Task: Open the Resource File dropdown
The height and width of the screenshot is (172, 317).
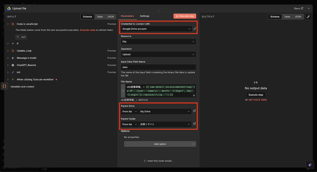Action: pyautogui.click(x=158, y=42)
